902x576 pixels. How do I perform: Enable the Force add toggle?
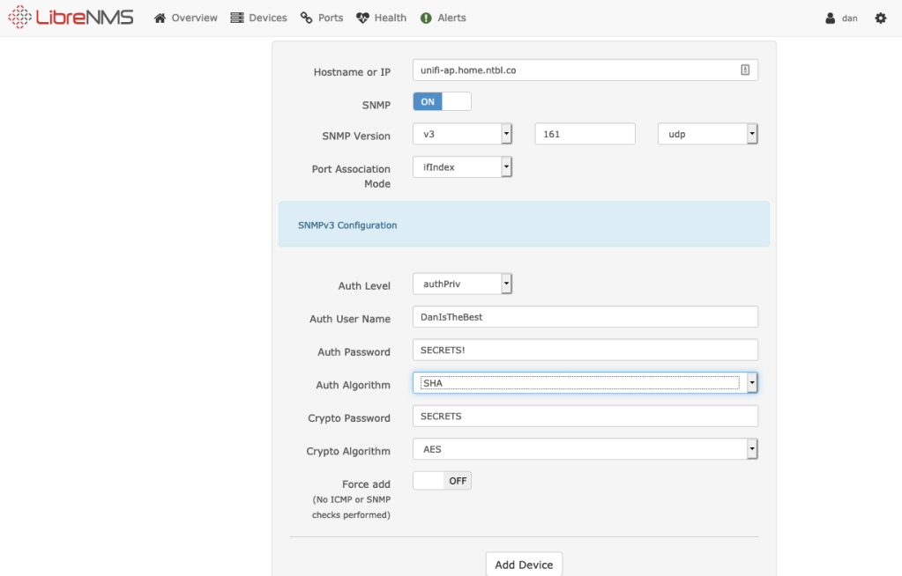442,481
